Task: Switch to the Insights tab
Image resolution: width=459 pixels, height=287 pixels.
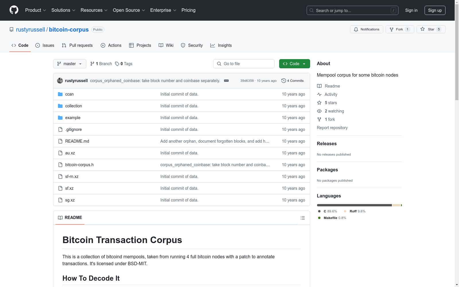Action: [221, 45]
